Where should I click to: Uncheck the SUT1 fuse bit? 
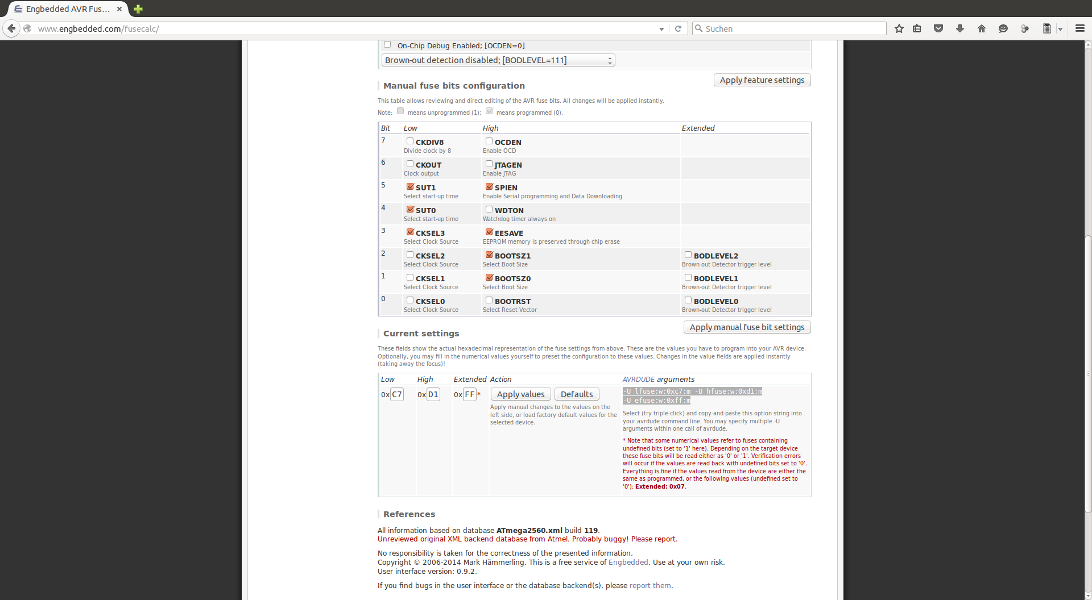[x=410, y=187]
